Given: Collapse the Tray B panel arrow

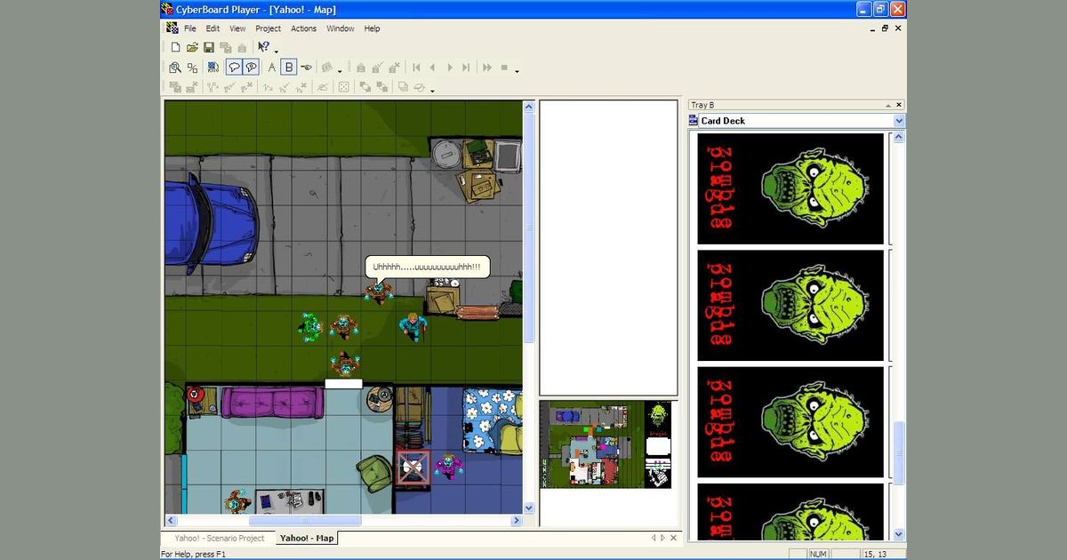Looking at the screenshot, I should click(887, 105).
